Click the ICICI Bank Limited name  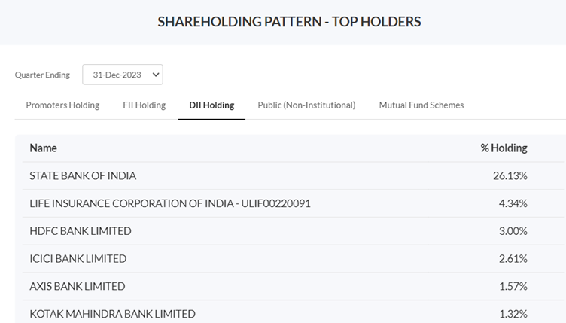[x=78, y=259]
